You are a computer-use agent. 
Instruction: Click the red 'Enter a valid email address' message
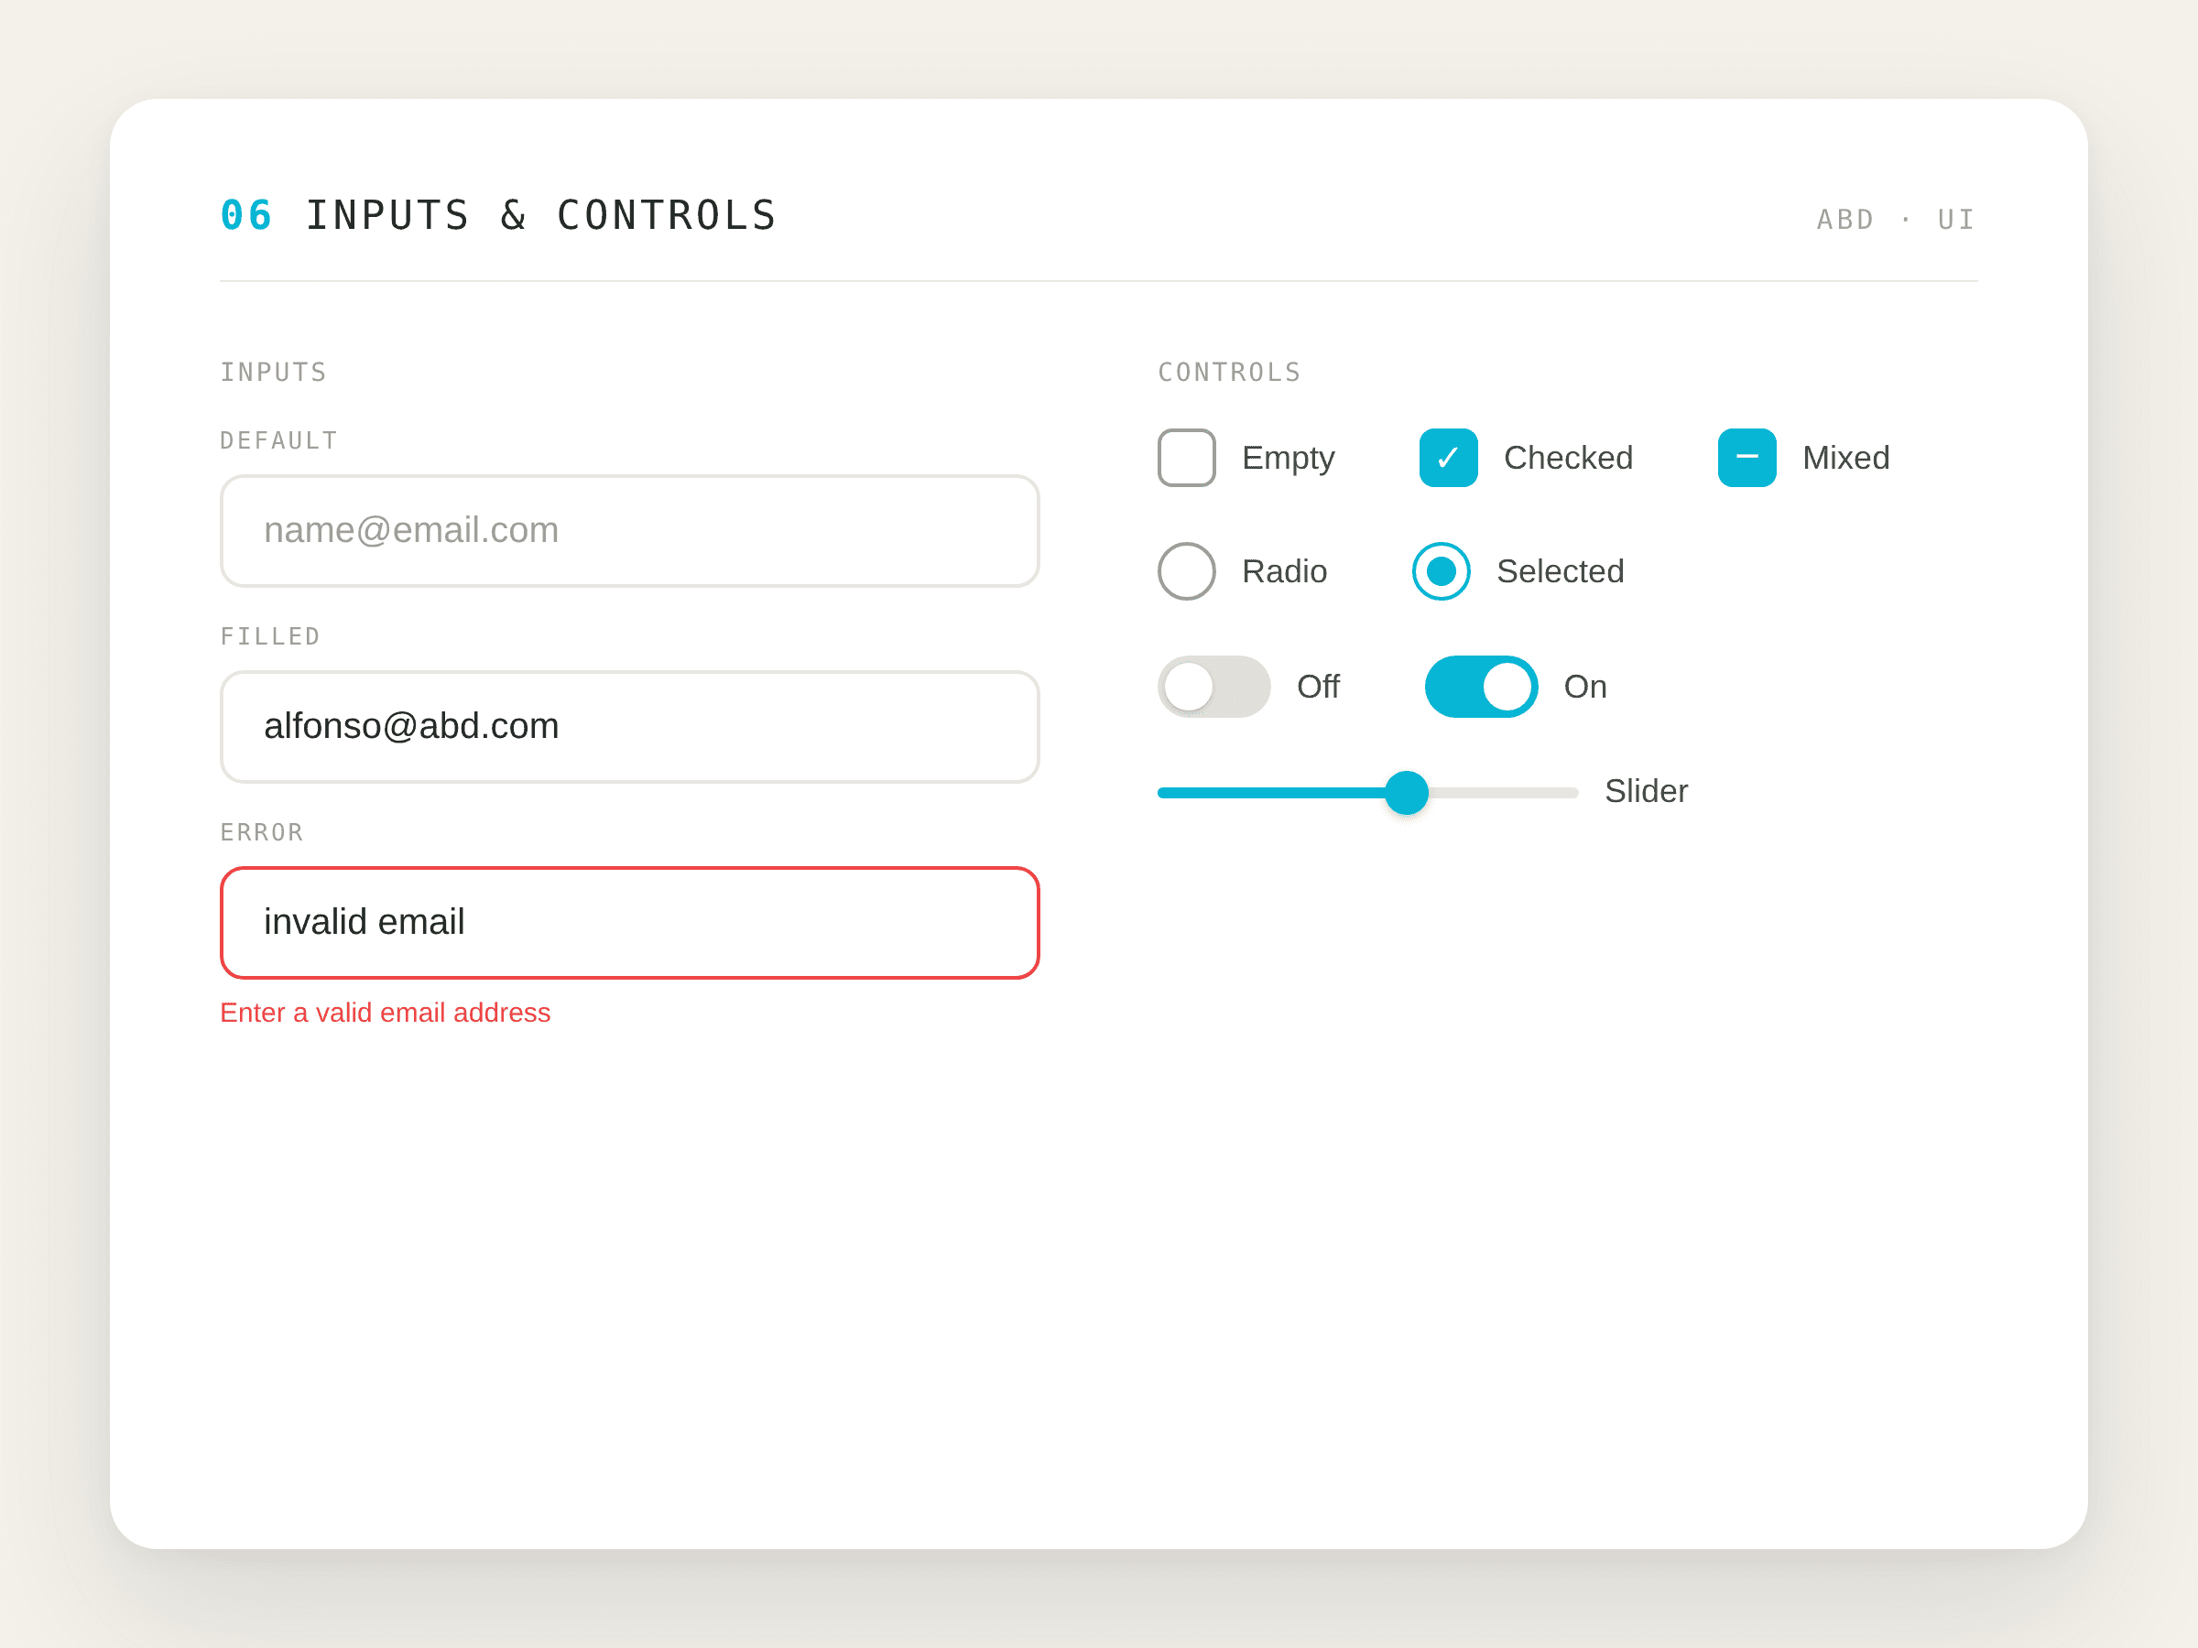click(x=386, y=1013)
